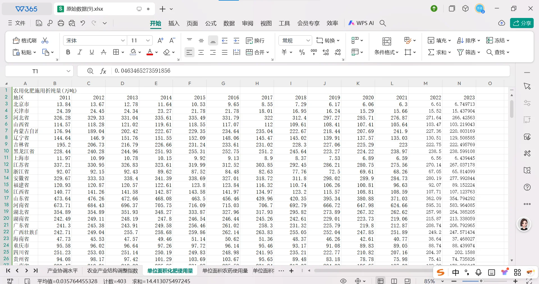The width and height of the screenshot is (539, 284).
Task: Switch to the 公式 ribbon tab
Action: [x=211, y=23]
